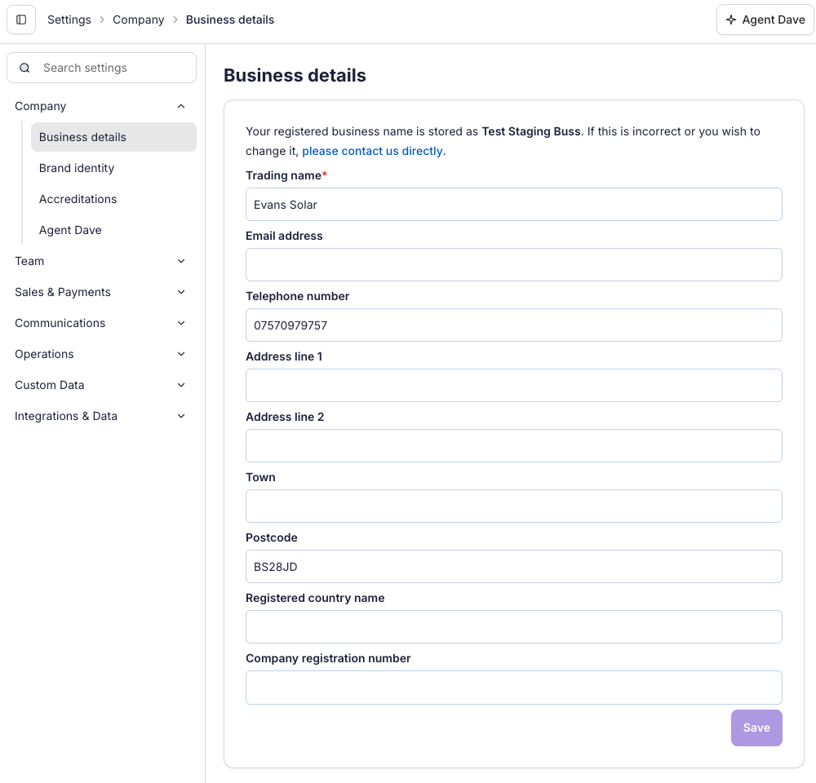The width and height of the screenshot is (816, 783).
Task: Click the Company registration number field
Action: (513, 688)
